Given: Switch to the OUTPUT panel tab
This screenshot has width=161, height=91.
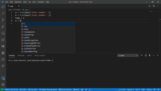Looking at the screenshot, I should point(29,56).
